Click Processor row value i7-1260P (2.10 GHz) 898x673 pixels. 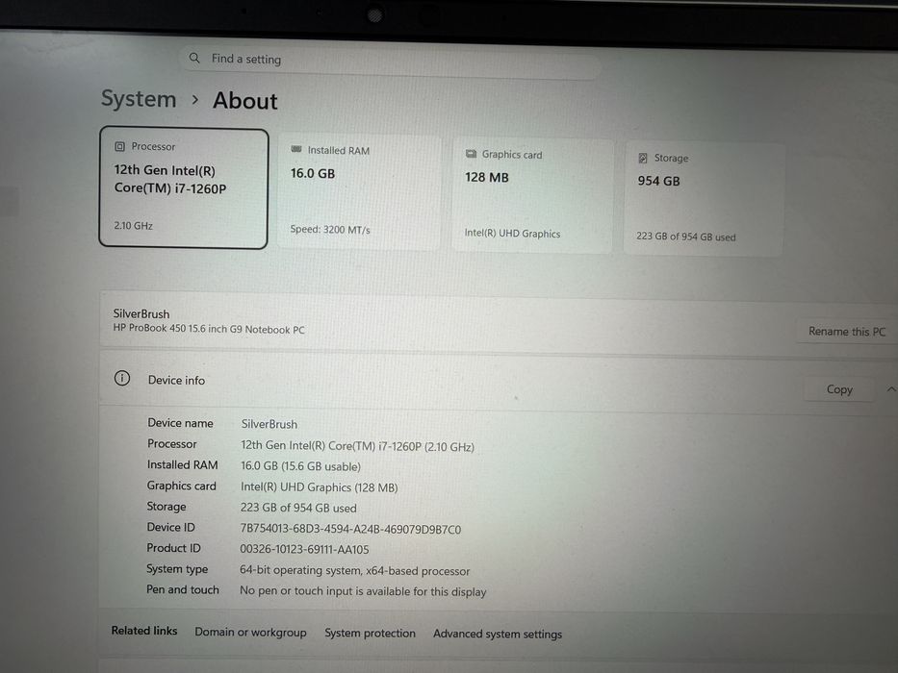[357, 446]
